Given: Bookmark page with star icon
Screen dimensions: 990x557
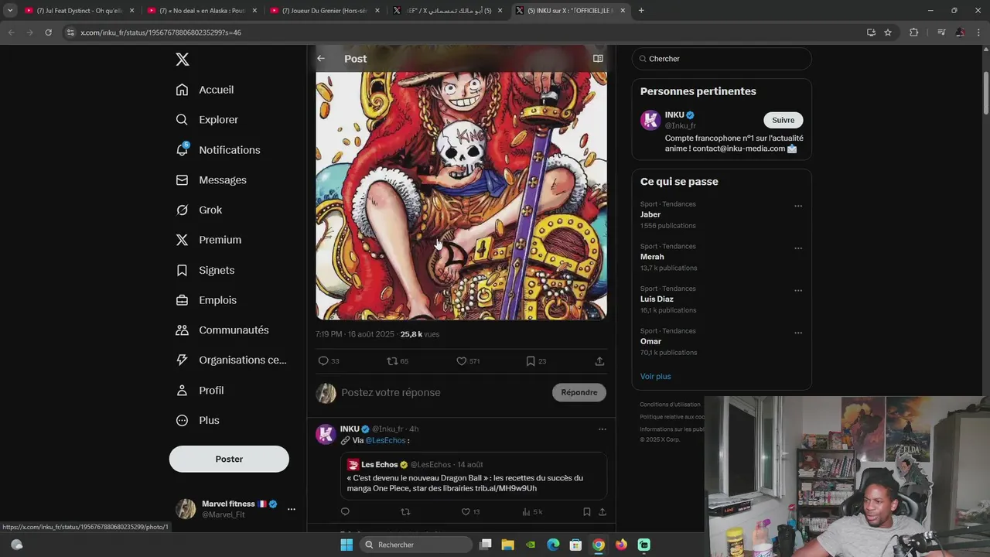Looking at the screenshot, I should [888, 32].
